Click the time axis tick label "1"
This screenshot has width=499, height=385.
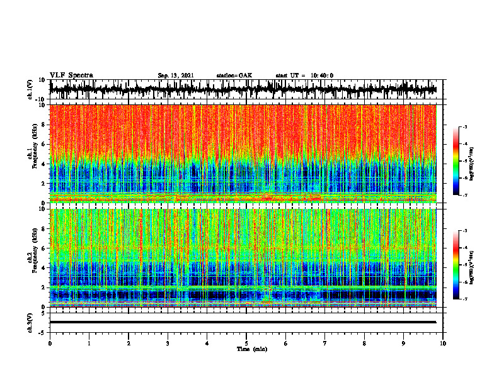[89, 343]
